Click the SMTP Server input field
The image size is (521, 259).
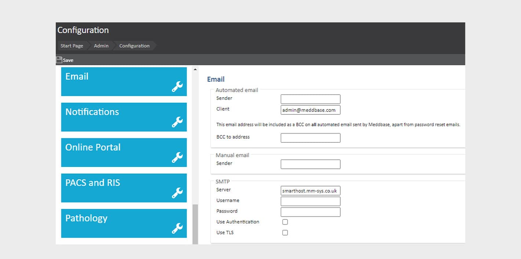pos(310,191)
